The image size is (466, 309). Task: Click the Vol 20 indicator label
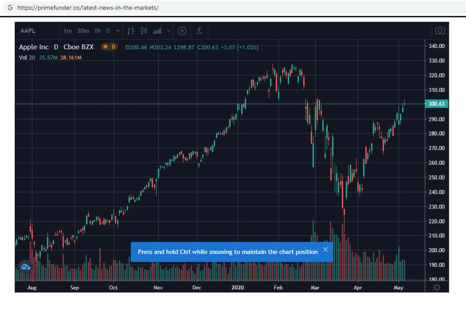click(x=27, y=57)
